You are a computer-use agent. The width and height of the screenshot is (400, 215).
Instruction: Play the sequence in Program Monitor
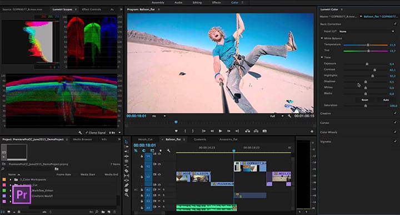pos(221,131)
